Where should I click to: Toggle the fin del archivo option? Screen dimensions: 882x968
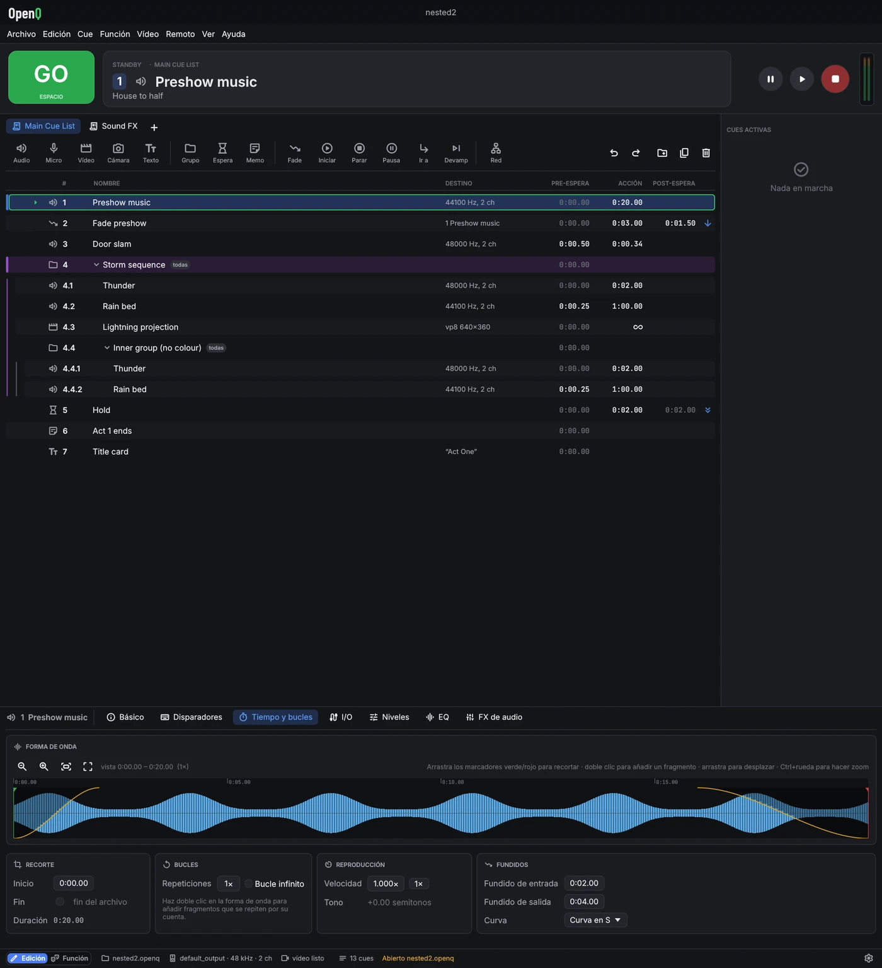click(x=60, y=902)
